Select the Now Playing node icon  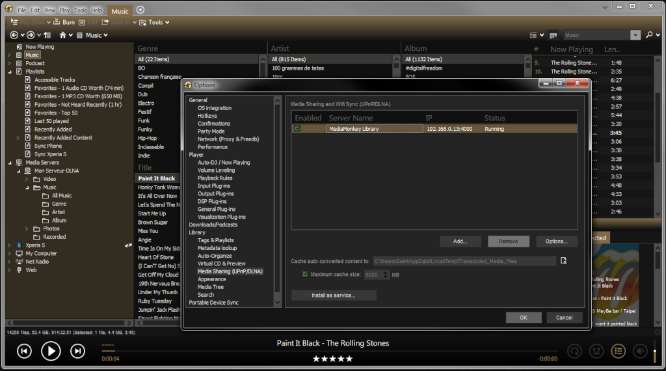[19, 47]
